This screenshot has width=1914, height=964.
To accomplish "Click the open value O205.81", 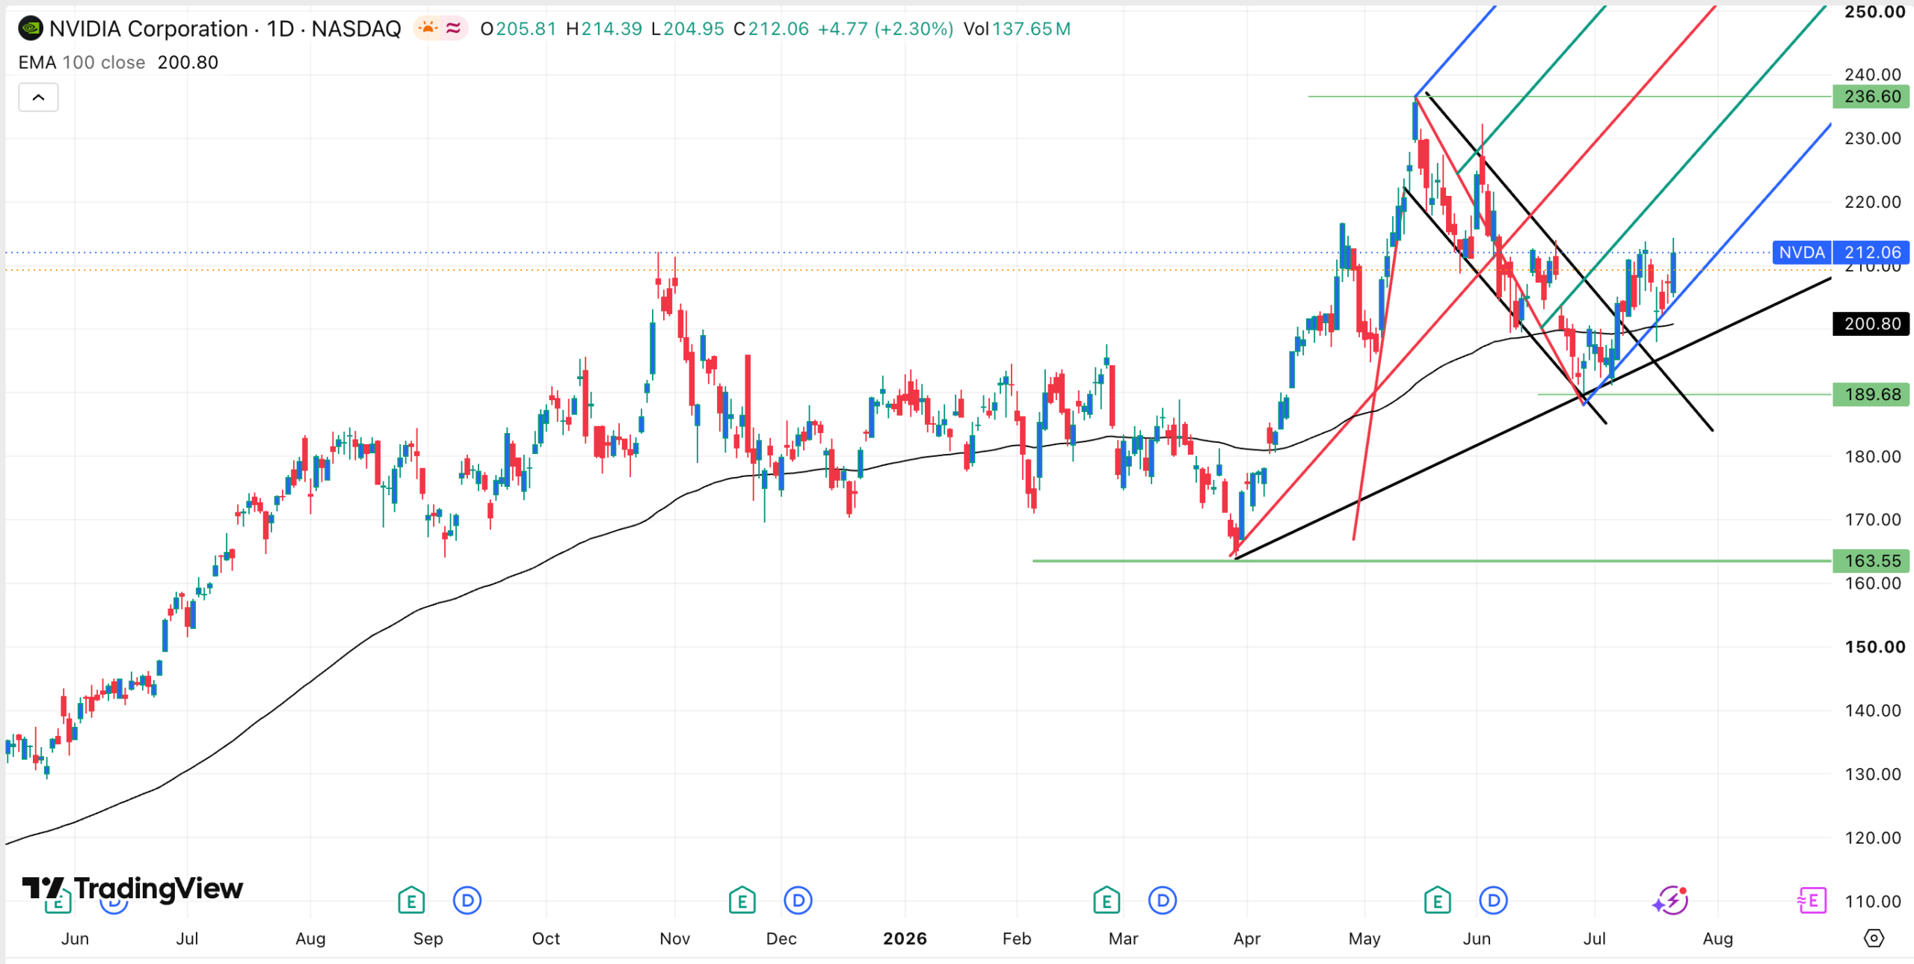I will point(518,29).
